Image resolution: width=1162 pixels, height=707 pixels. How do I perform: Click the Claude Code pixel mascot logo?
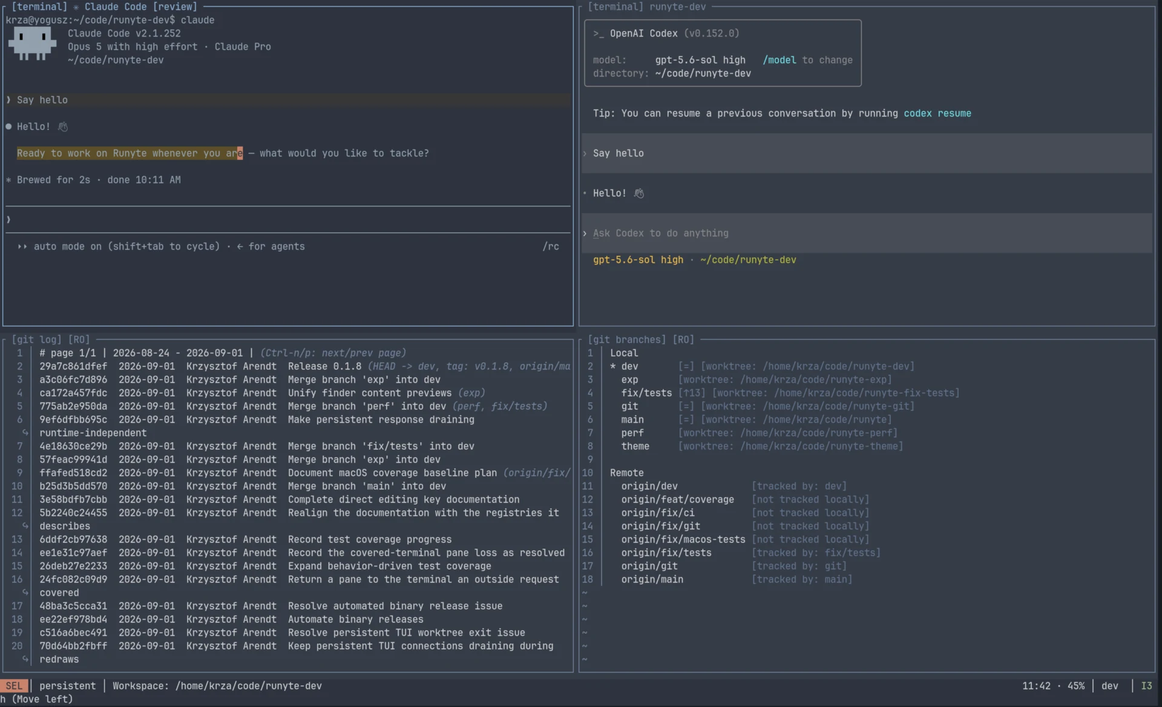pyautogui.click(x=33, y=44)
